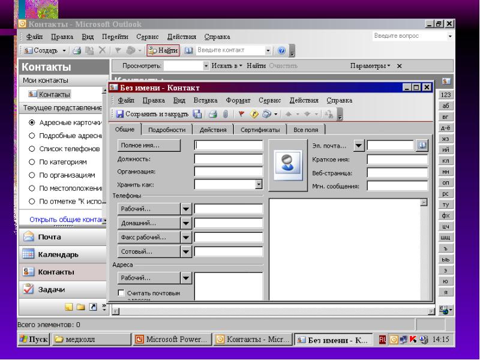Click the Сотовый... phone type button
The height and width of the screenshot is (360, 480).
coord(149,251)
